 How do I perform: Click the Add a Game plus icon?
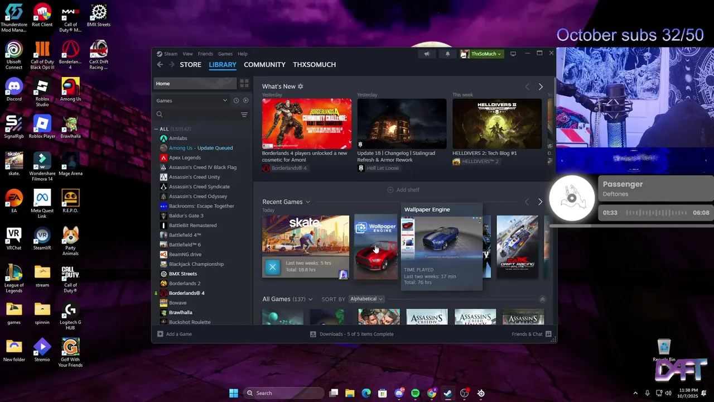click(x=160, y=334)
